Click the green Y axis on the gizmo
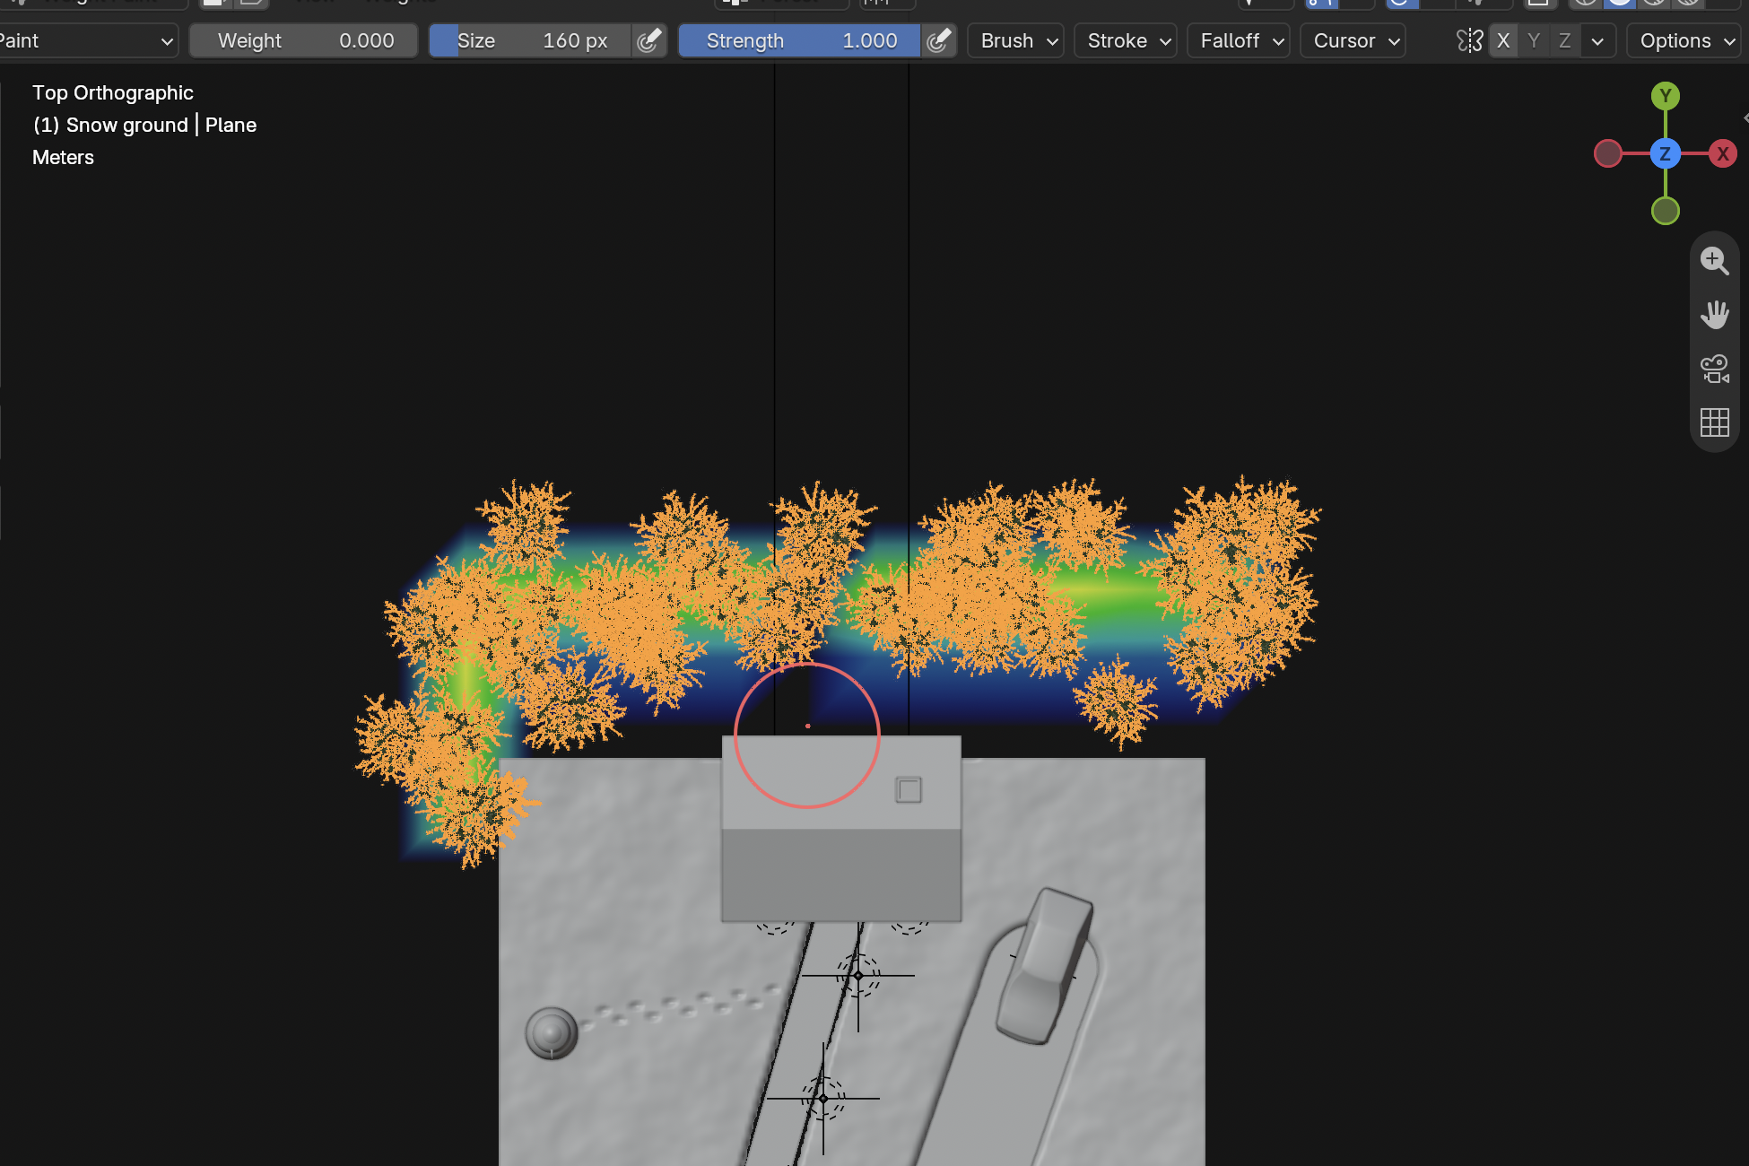The image size is (1749, 1166). click(1666, 96)
